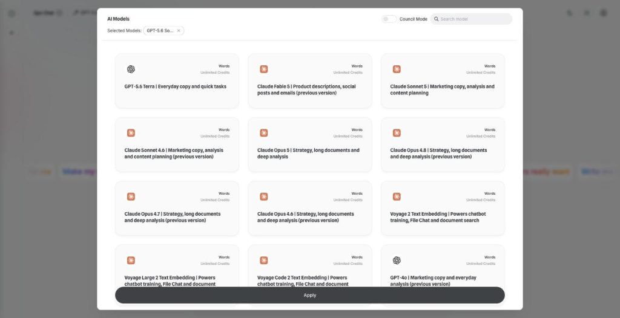Viewport: 620px width, 318px height.
Task: Click Words label on Claude Sonnet 5 card
Action: point(489,66)
